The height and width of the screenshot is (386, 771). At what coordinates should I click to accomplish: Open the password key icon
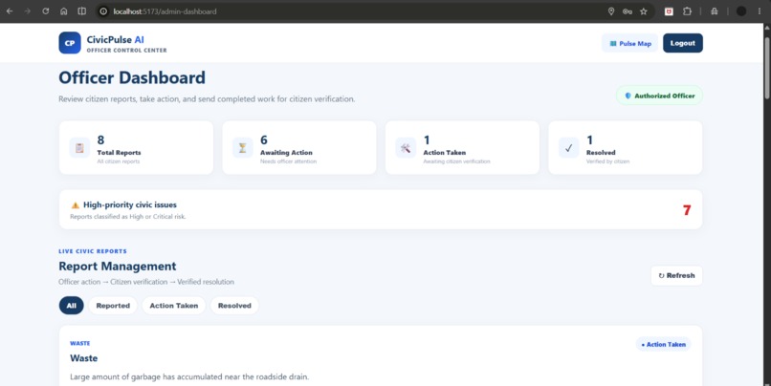click(628, 11)
